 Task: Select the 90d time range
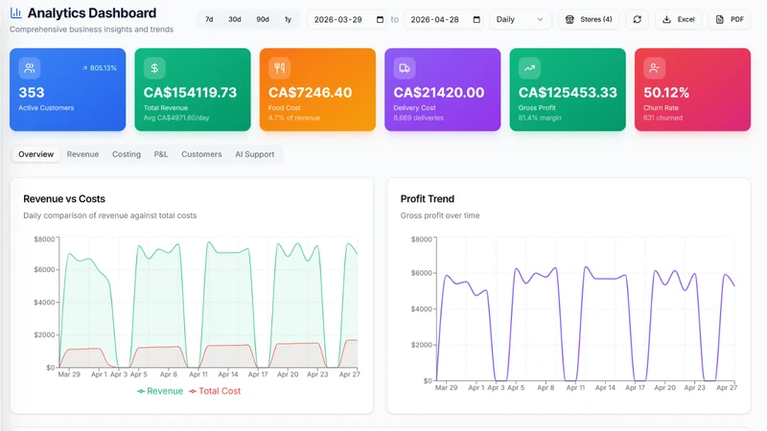263,19
